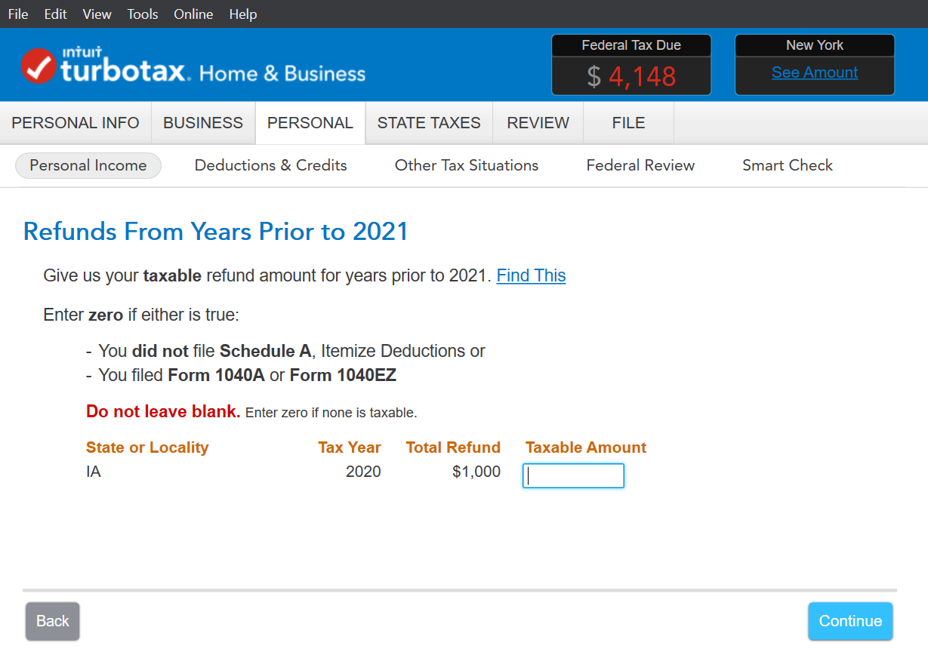The height and width of the screenshot is (658, 928).
Task: Open the Online menu
Action: pos(193,14)
